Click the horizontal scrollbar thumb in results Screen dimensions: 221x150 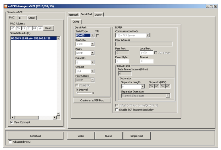pyautogui.click(x=27, y=117)
